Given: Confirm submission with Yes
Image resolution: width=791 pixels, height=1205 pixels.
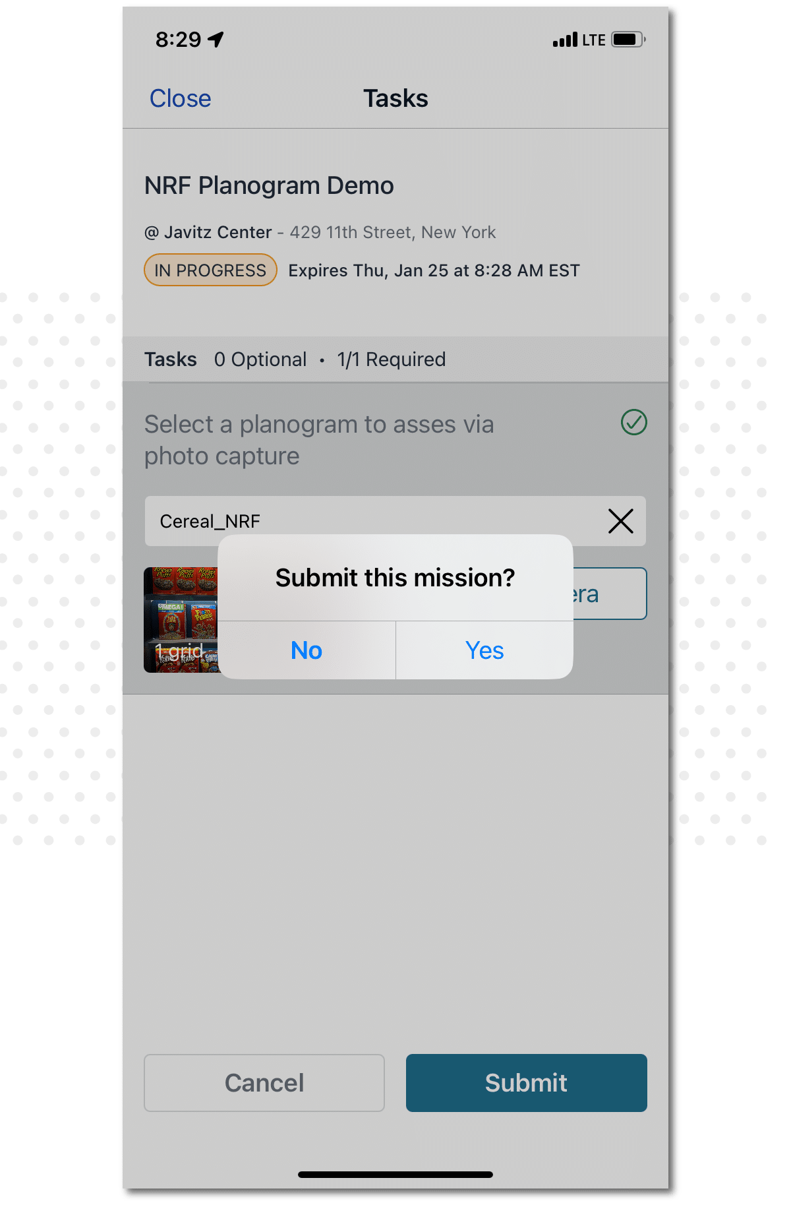Looking at the screenshot, I should (x=484, y=650).
